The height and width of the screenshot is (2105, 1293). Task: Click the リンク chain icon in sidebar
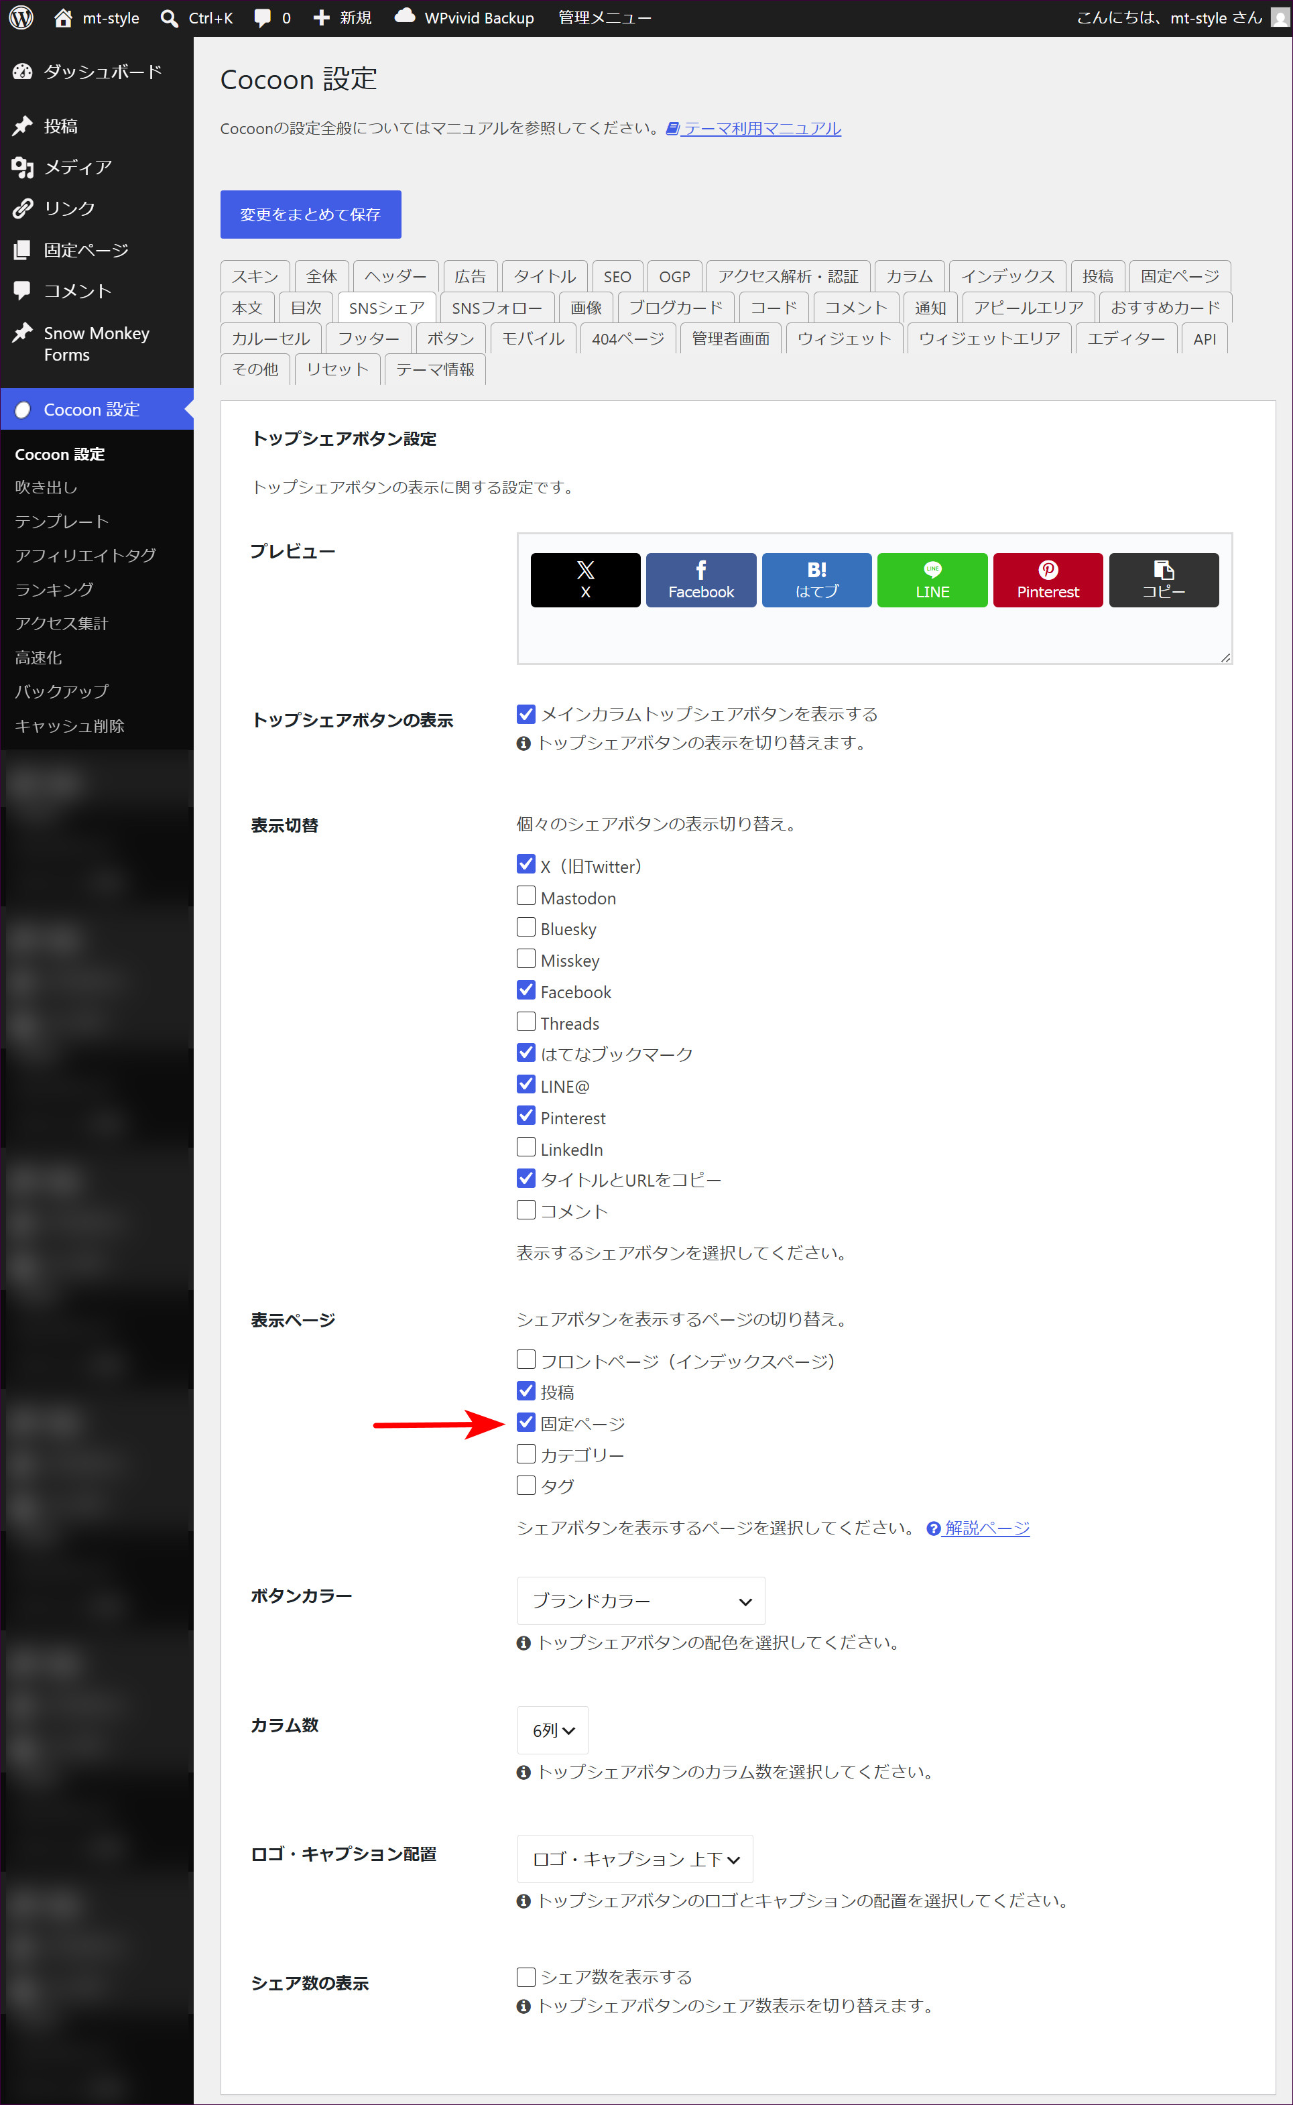coord(22,208)
